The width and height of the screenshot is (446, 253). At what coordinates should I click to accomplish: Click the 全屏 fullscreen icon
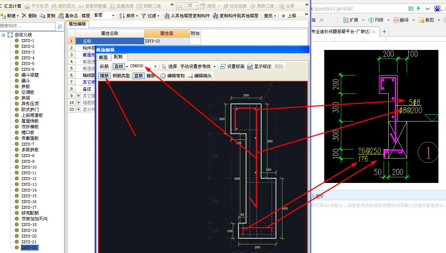point(282,6)
